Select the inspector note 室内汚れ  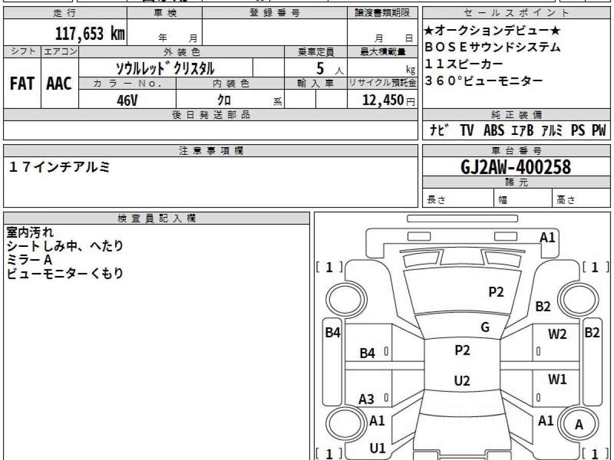[30, 232]
